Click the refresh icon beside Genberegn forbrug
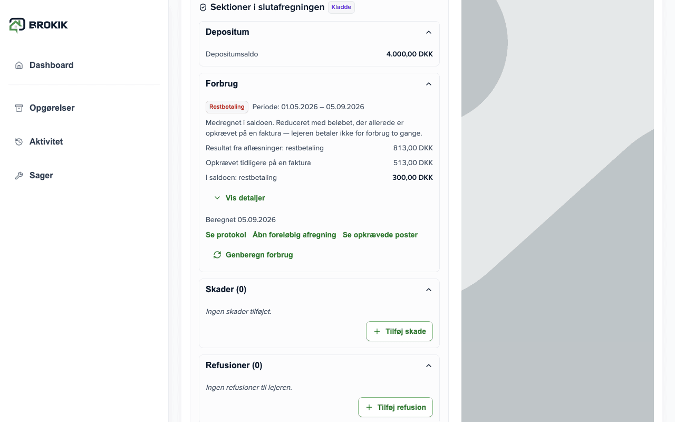The width and height of the screenshot is (675, 422). coord(217,255)
